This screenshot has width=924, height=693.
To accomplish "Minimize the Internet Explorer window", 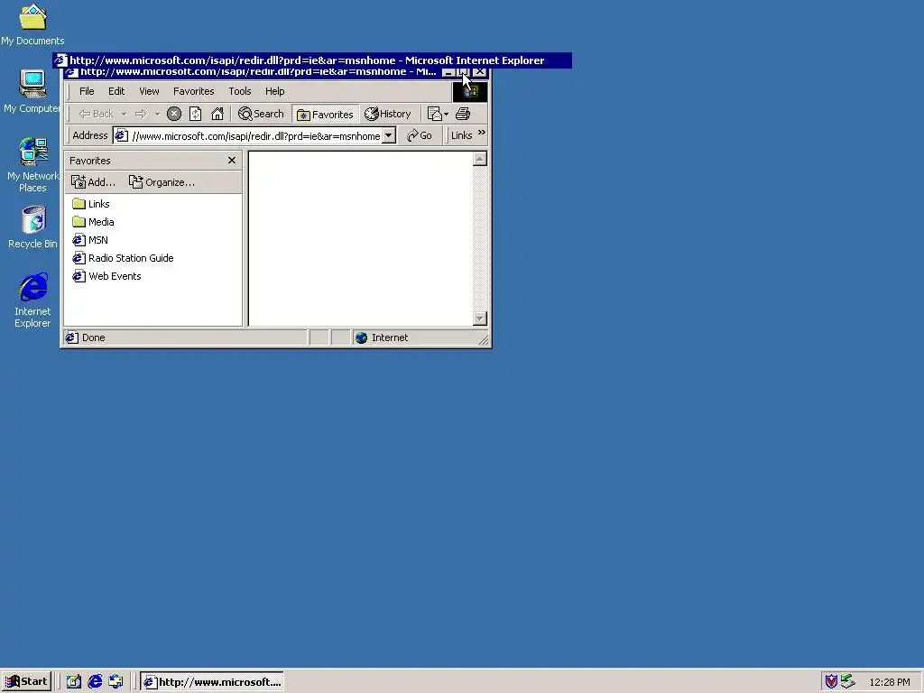I will pyautogui.click(x=448, y=72).
